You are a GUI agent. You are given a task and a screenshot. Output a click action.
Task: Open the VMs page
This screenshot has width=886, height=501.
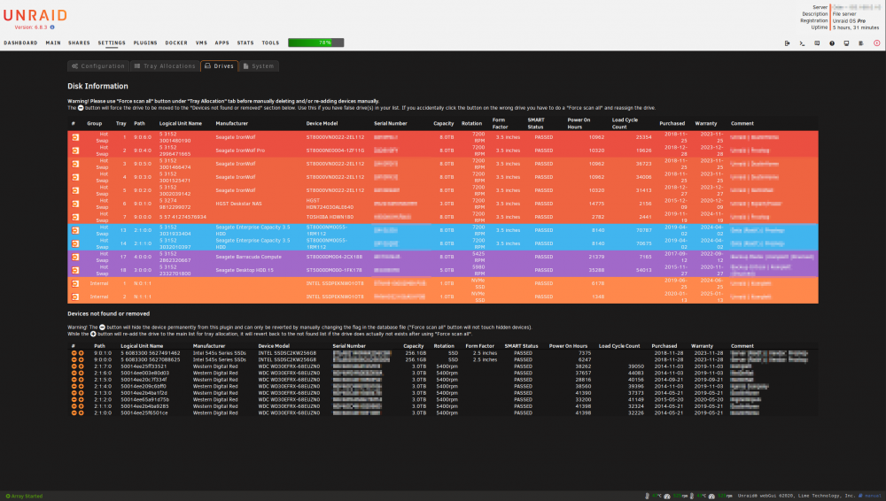pos(202,42)
